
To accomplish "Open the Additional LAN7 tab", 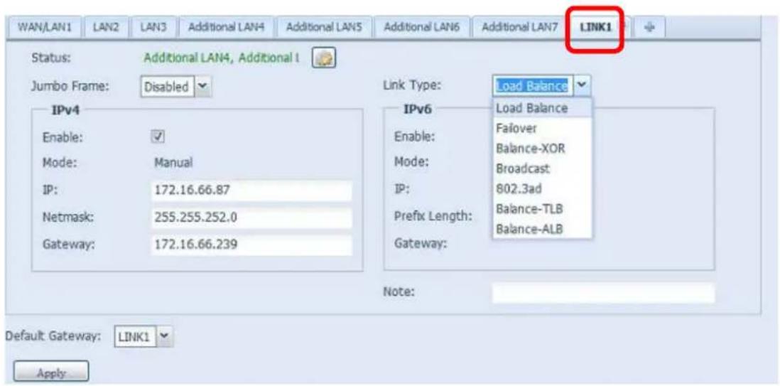I will (x=519, y=29).
